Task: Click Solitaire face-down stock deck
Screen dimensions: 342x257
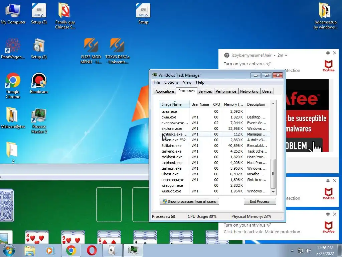Action: click(7, 205)
